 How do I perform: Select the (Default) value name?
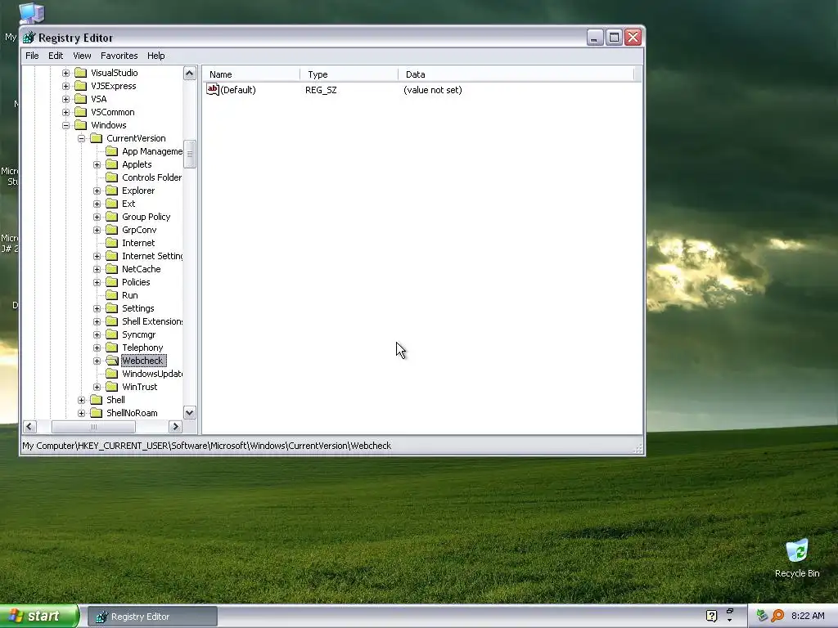pos(238,90)
